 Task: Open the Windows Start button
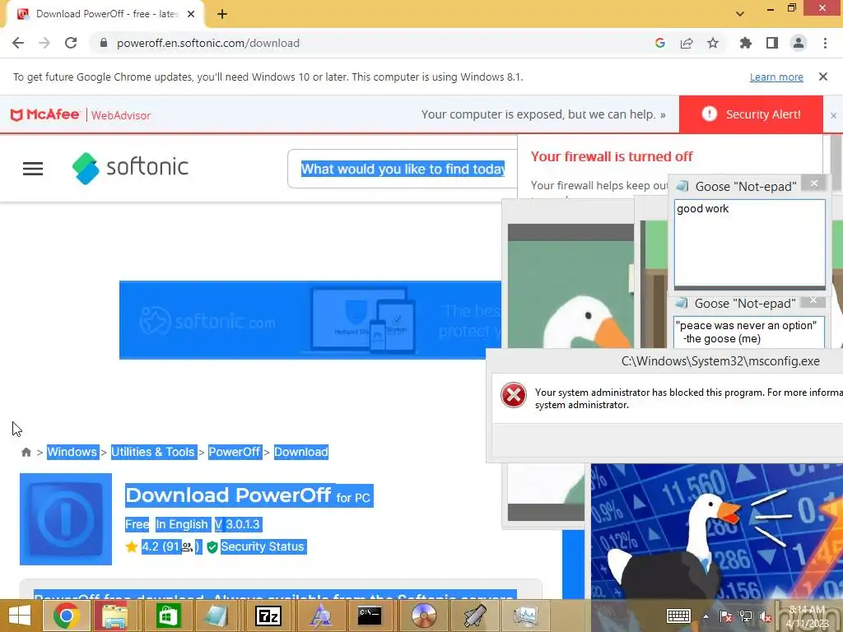tap(20, 616)
